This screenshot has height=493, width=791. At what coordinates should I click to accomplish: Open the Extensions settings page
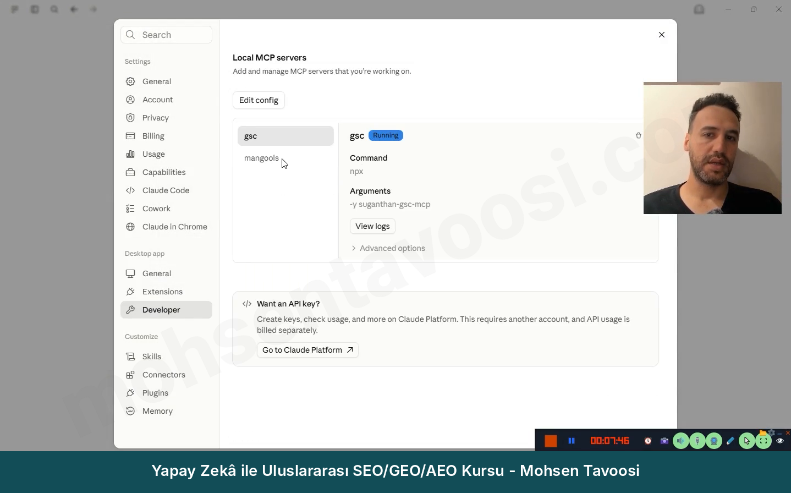pyautogui.click(x=166, y=292)
